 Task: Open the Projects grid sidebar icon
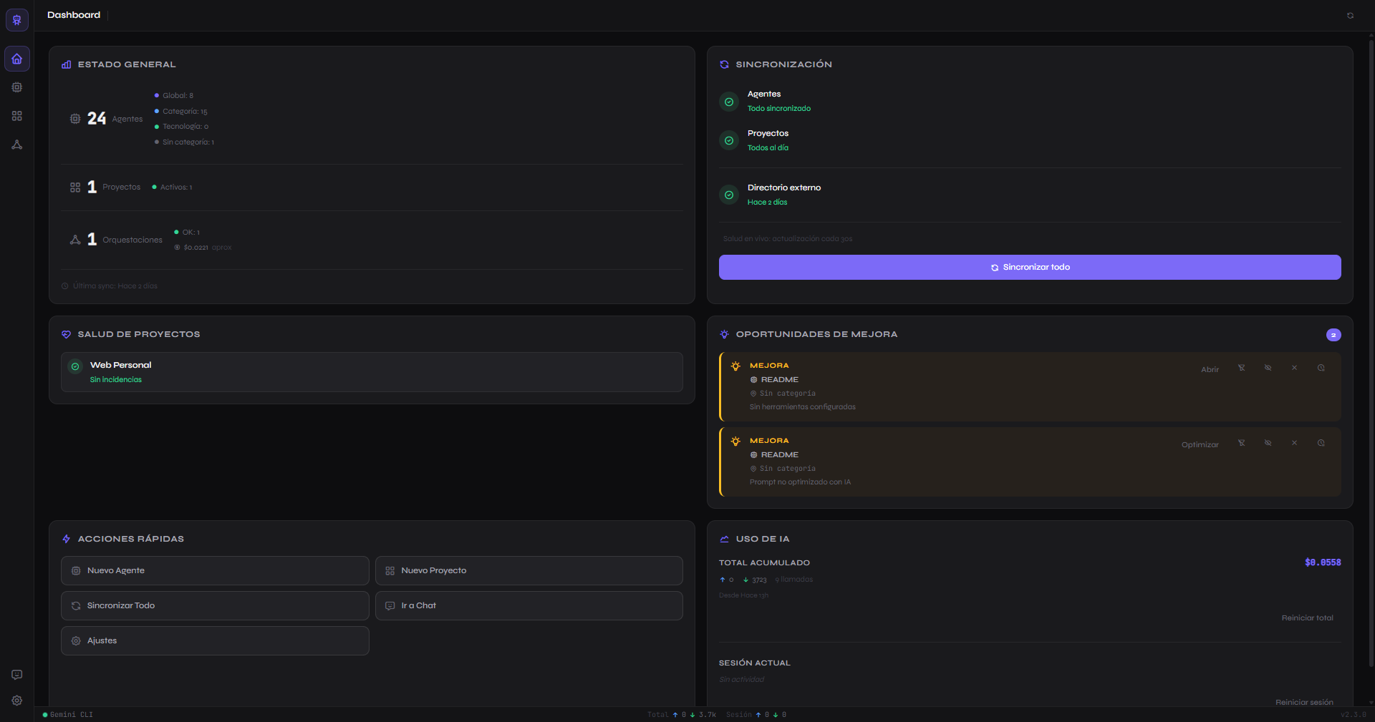click(x=17, y=116)
